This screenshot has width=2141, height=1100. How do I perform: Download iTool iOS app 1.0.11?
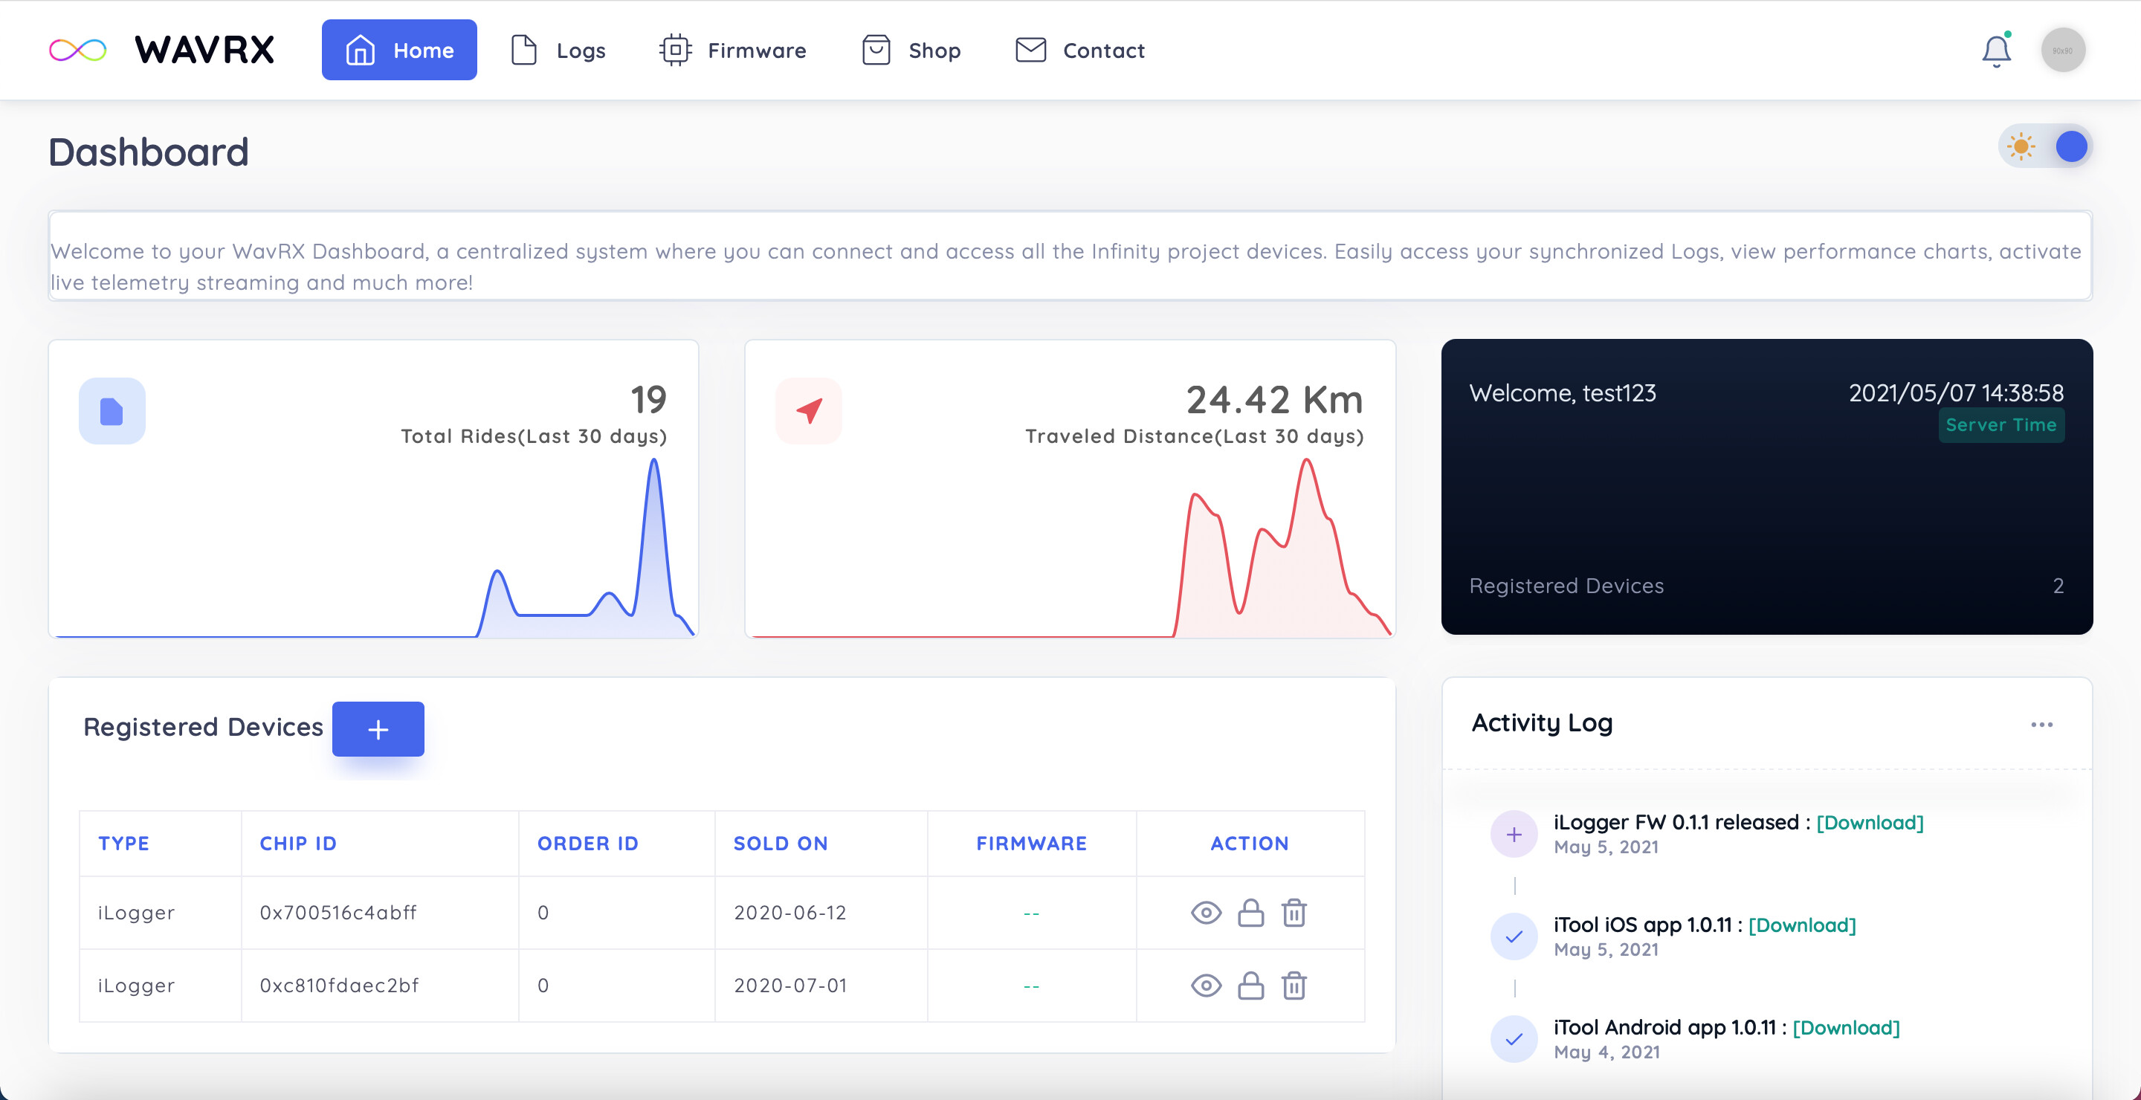1801,925
